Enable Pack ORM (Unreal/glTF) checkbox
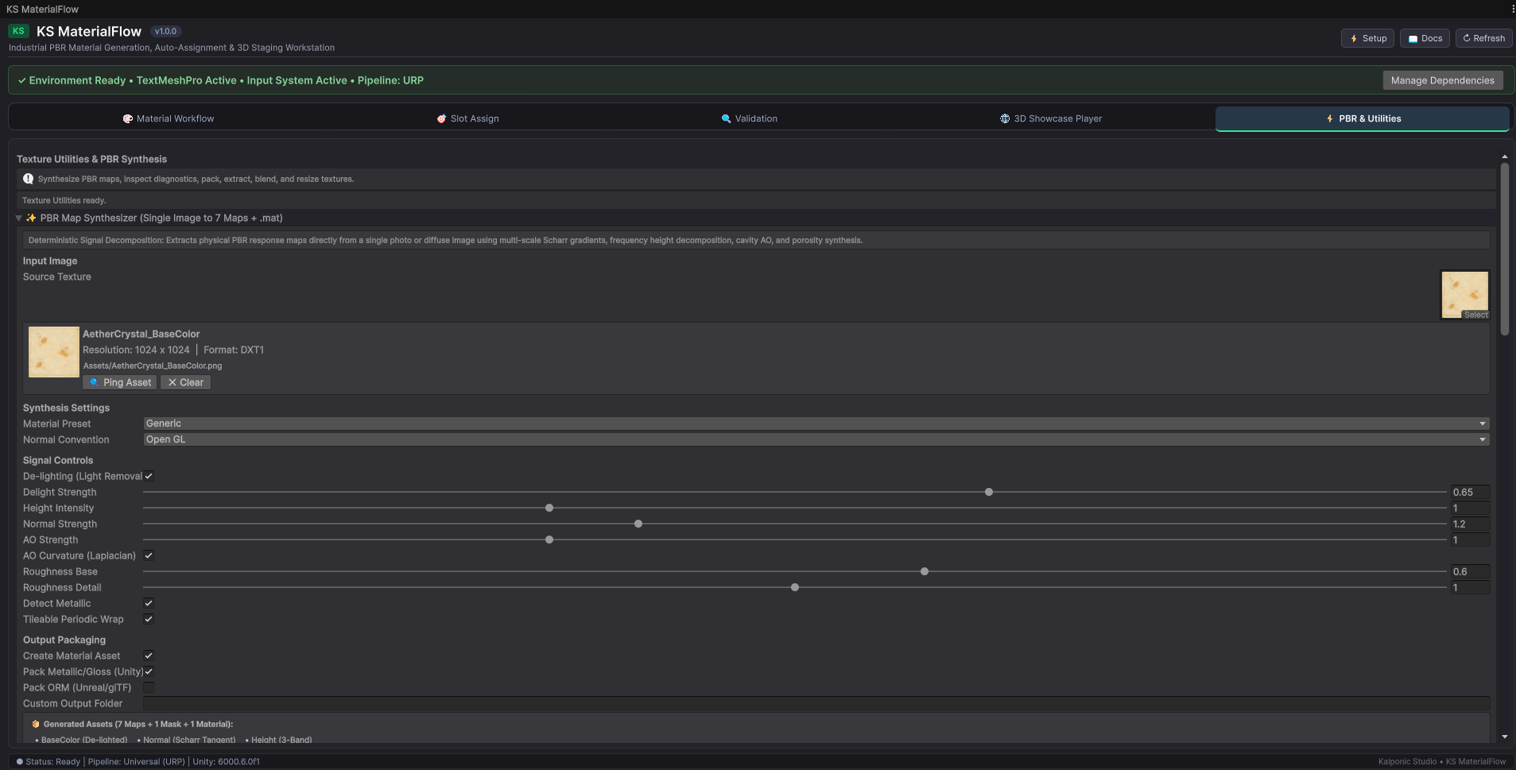This screenshot has width=1516, height=770. tap(149, 687)
